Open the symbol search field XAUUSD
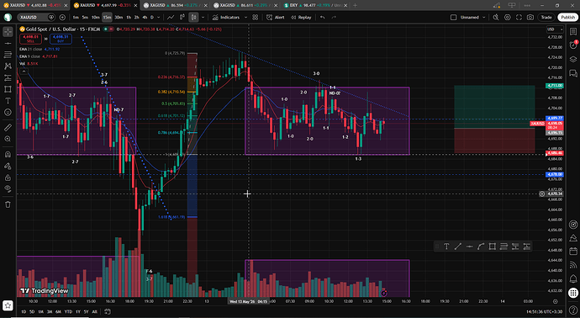This screenshot has width=580, height=318. 36,18
